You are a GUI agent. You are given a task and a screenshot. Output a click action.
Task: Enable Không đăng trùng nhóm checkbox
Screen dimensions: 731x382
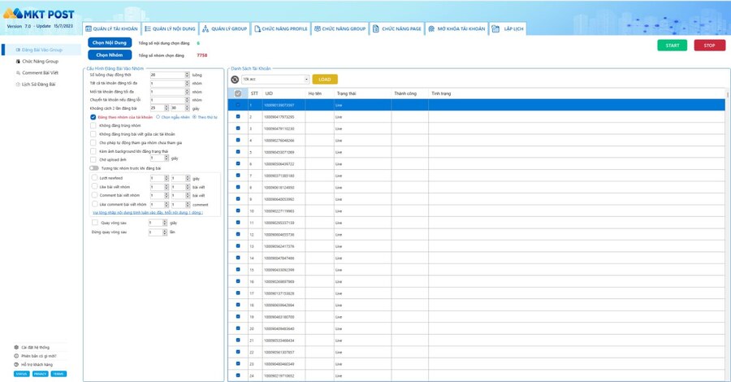point(93,125)
